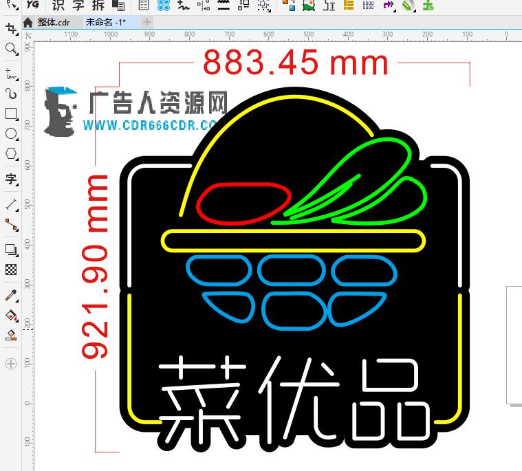Select the Color Eyedropper tool
Screen dimensions: 522x471
click(x=10, y=295)
